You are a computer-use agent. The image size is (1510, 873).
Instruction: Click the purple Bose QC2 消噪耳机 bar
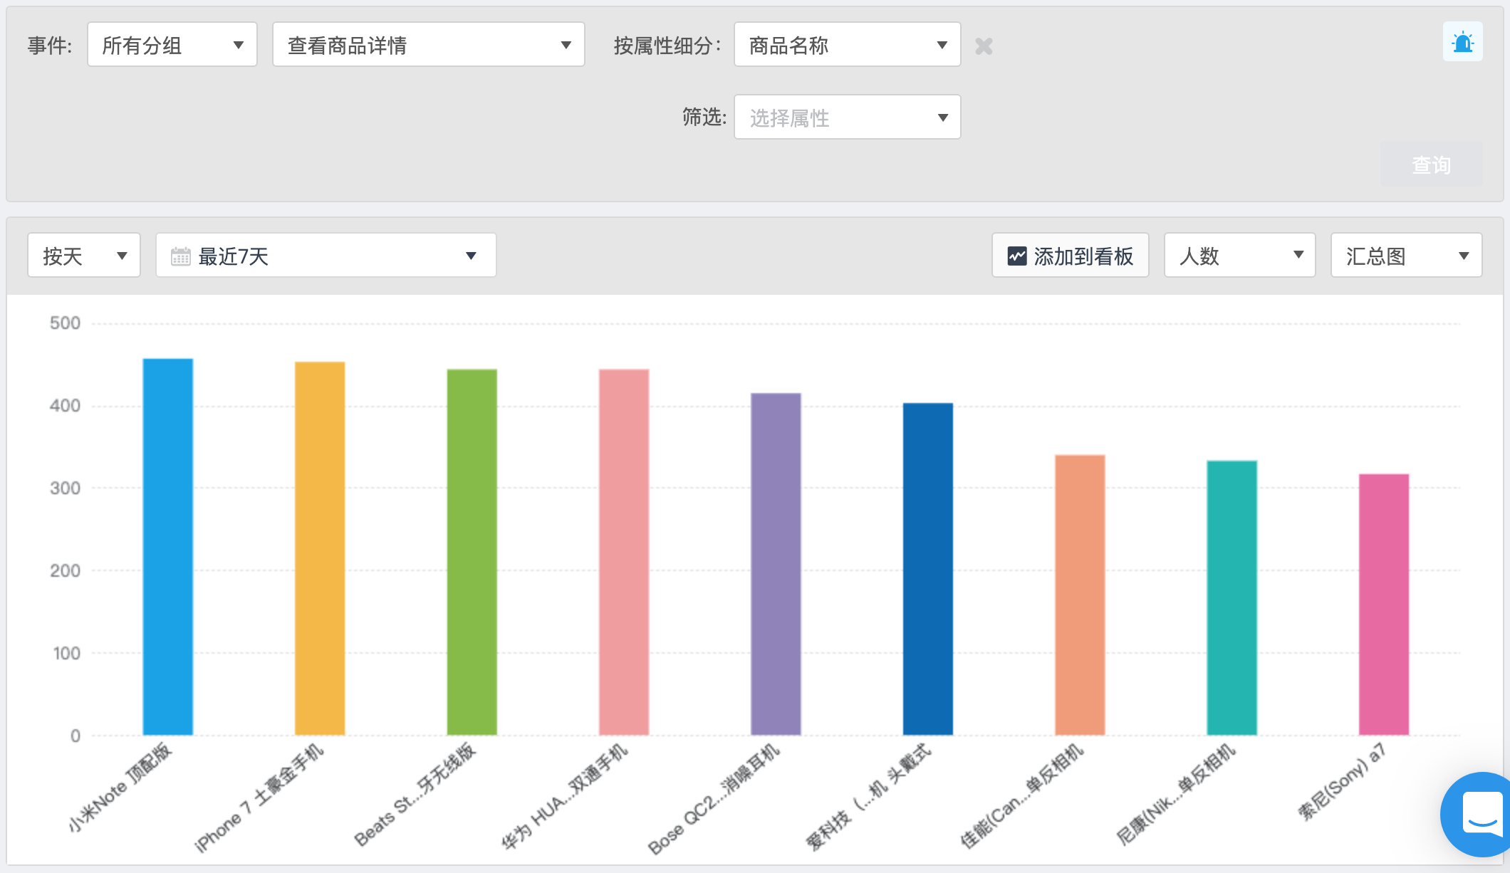(x=776, y=564)
